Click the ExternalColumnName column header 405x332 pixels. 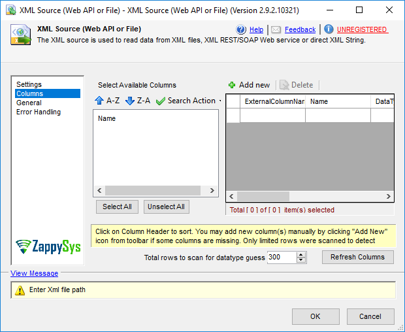[273, 101]
